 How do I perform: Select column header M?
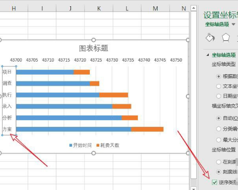156,8
